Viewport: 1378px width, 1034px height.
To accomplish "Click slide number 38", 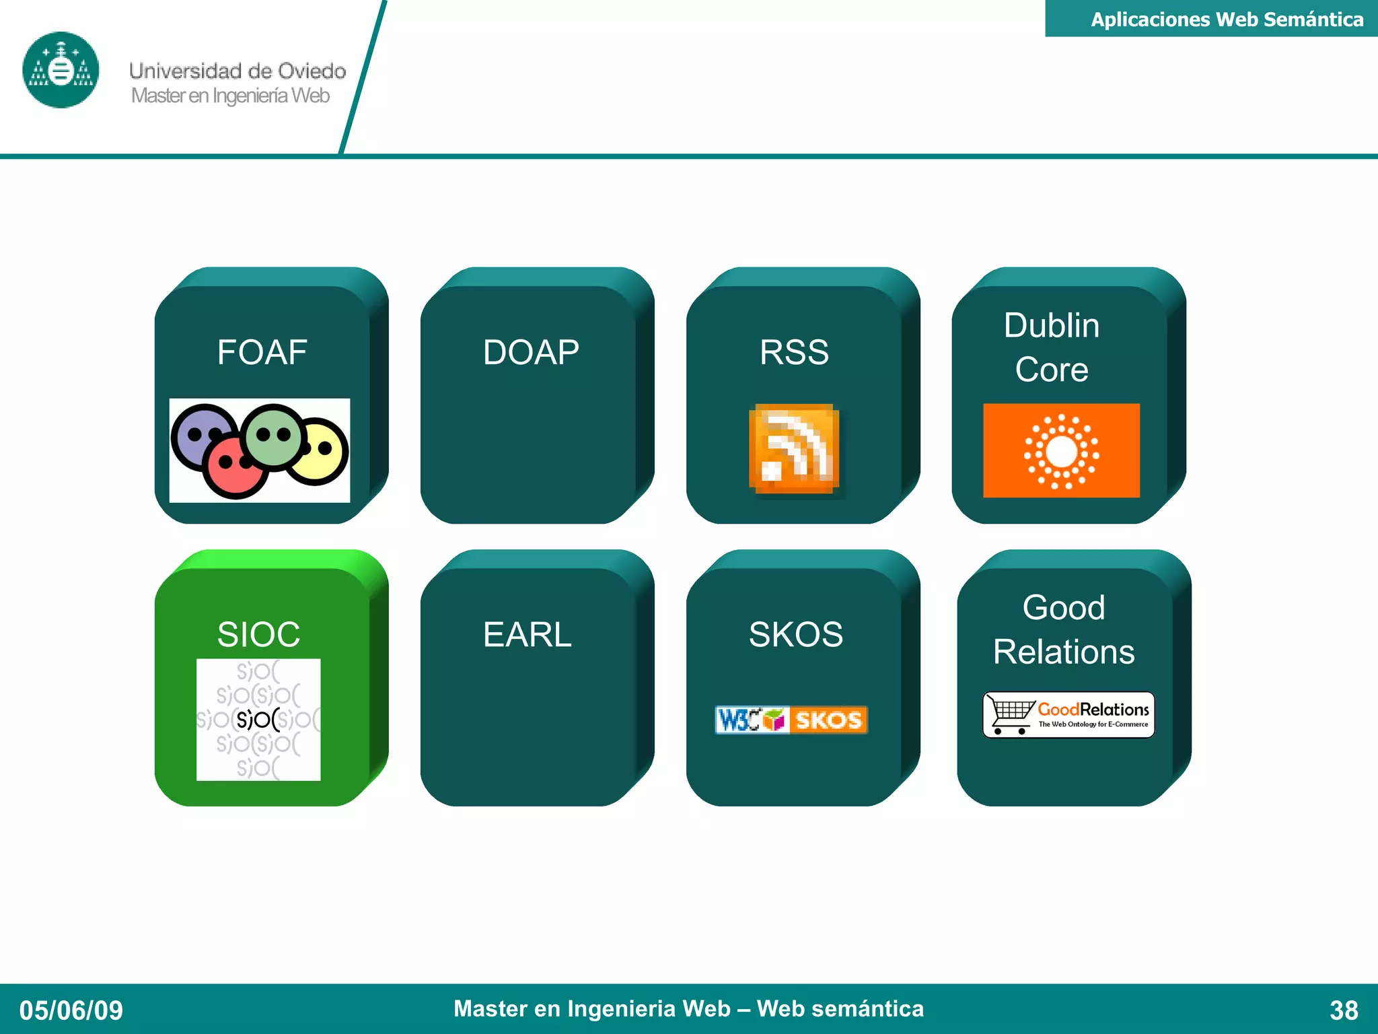I will tap(1343, 1010).
